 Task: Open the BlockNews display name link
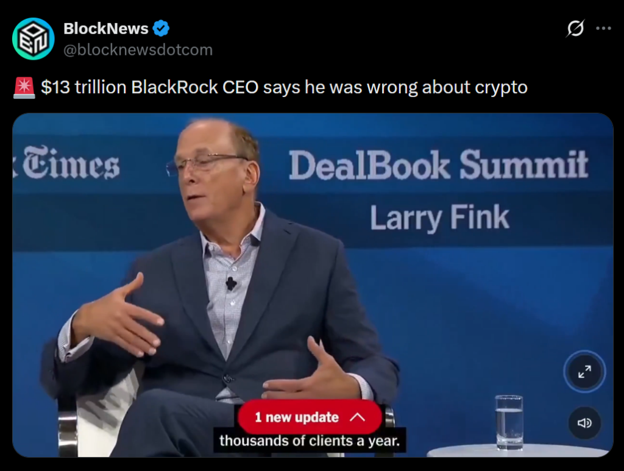coord(106,28)
